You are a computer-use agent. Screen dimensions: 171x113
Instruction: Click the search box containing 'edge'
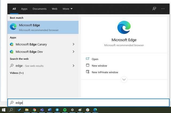88,103
